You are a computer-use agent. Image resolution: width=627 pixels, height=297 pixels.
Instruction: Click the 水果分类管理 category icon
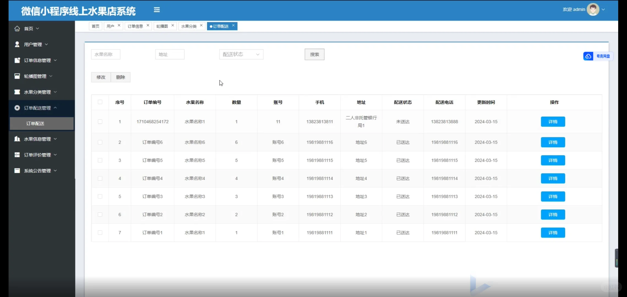[x=17, y=92]
